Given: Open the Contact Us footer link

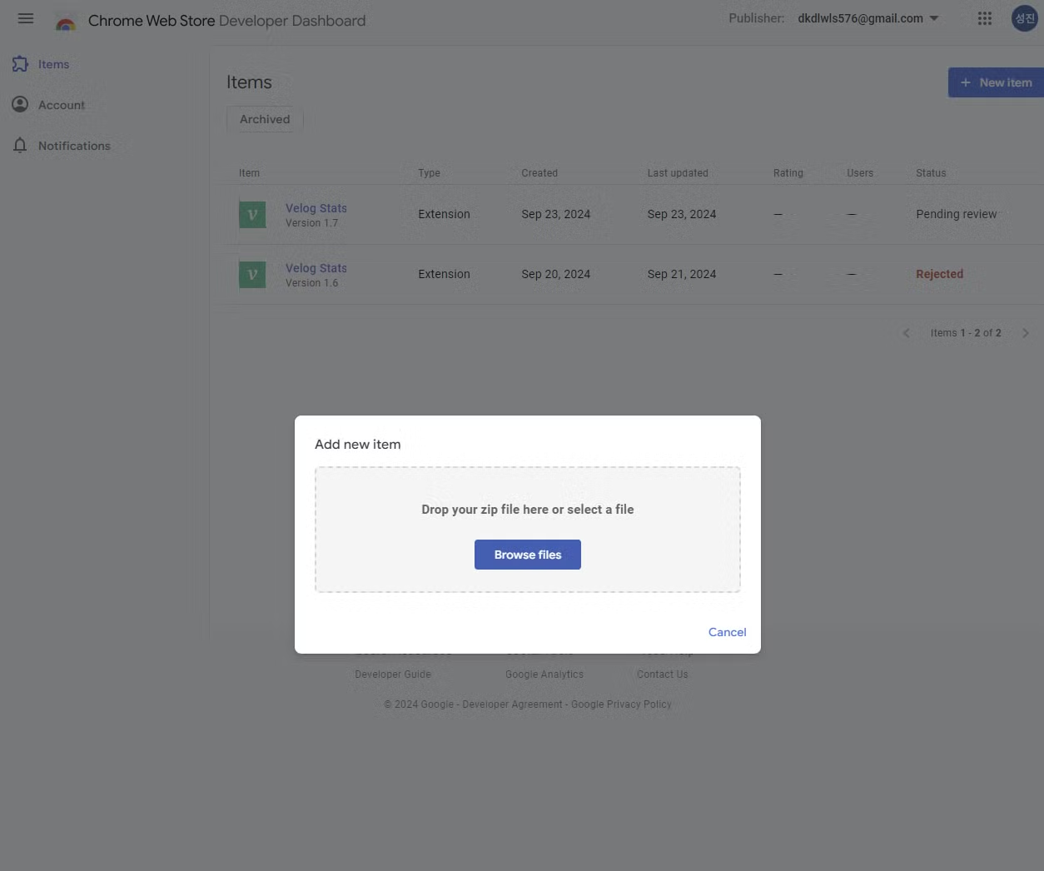Looking at the screenshot, I should pyautogui.click(x=662, y=674).
